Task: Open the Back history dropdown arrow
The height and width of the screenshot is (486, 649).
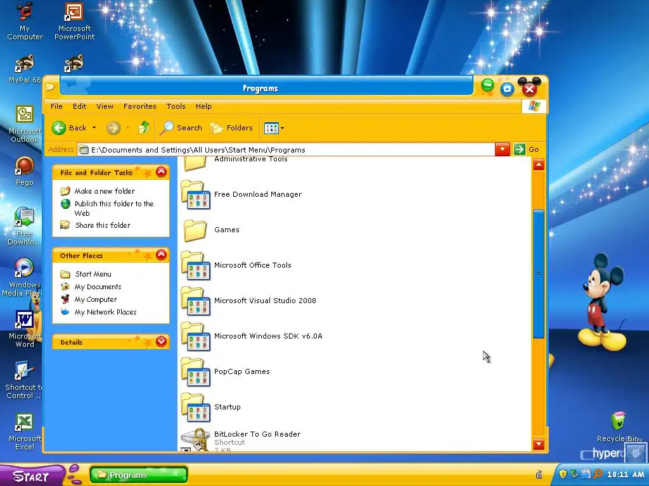Action: (x=94, y=128)
